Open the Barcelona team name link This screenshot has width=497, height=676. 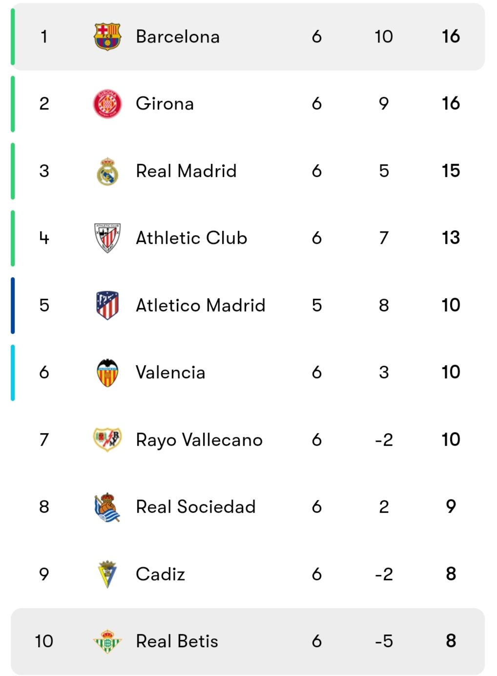click(178, 37)
